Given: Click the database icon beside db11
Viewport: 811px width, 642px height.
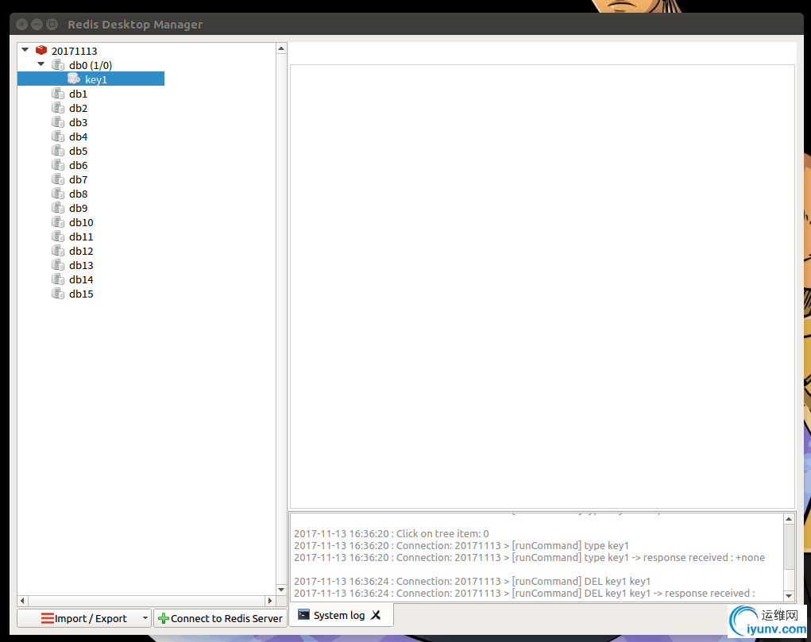Looking at the screenshot, I should pos(57,236).
